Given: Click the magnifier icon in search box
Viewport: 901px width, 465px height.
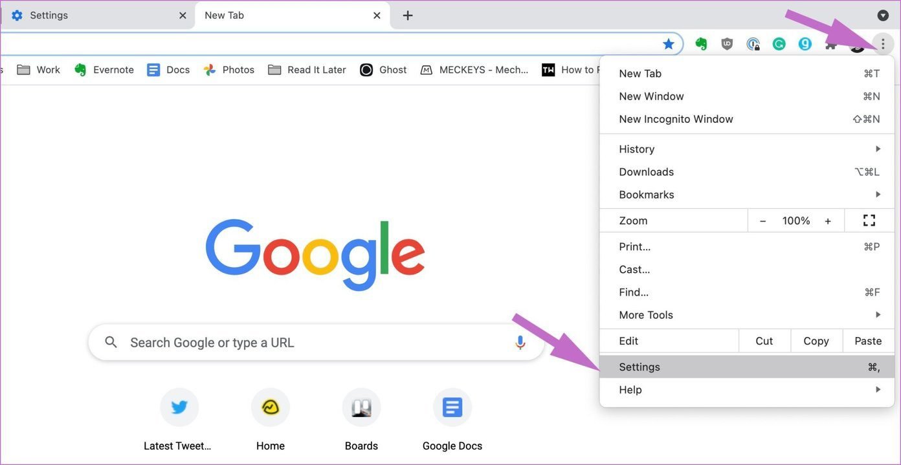Looking at the screenshot, I should click(x=111, y=342).
